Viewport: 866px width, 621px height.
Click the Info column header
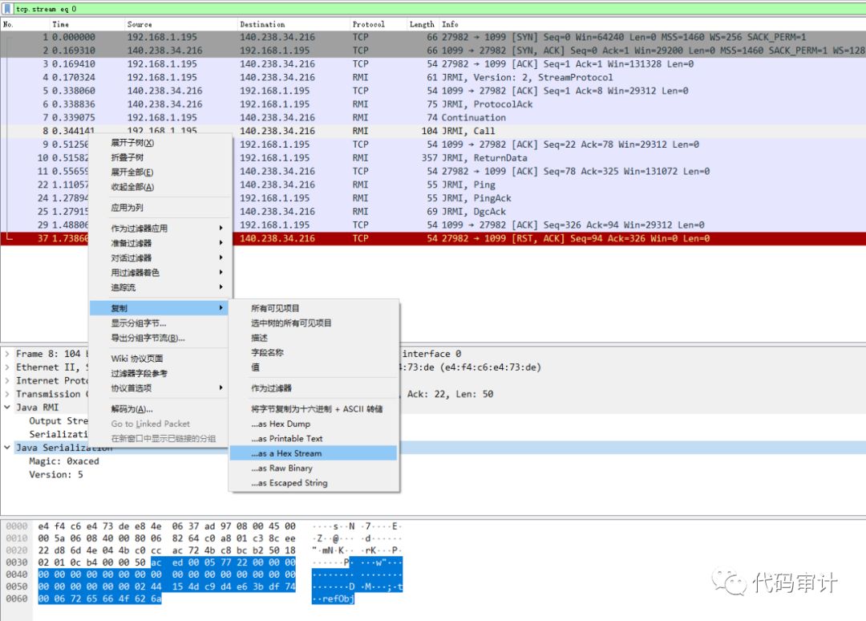point(450,24)
